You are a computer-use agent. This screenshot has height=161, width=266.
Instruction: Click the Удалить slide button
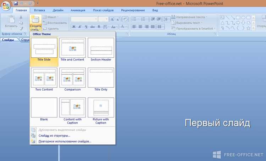click(51, 29)
